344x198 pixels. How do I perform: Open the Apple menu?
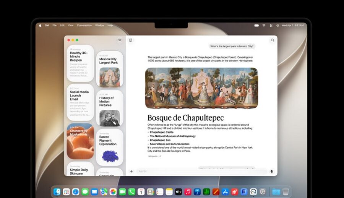[40, 26]
